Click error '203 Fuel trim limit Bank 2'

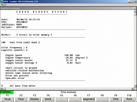coord(21,42)
